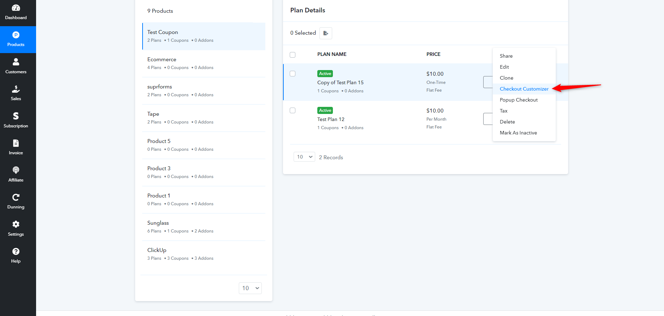Click the 0 Selected label
This screenshot has height=316, width=664.
tap(303, 33)
